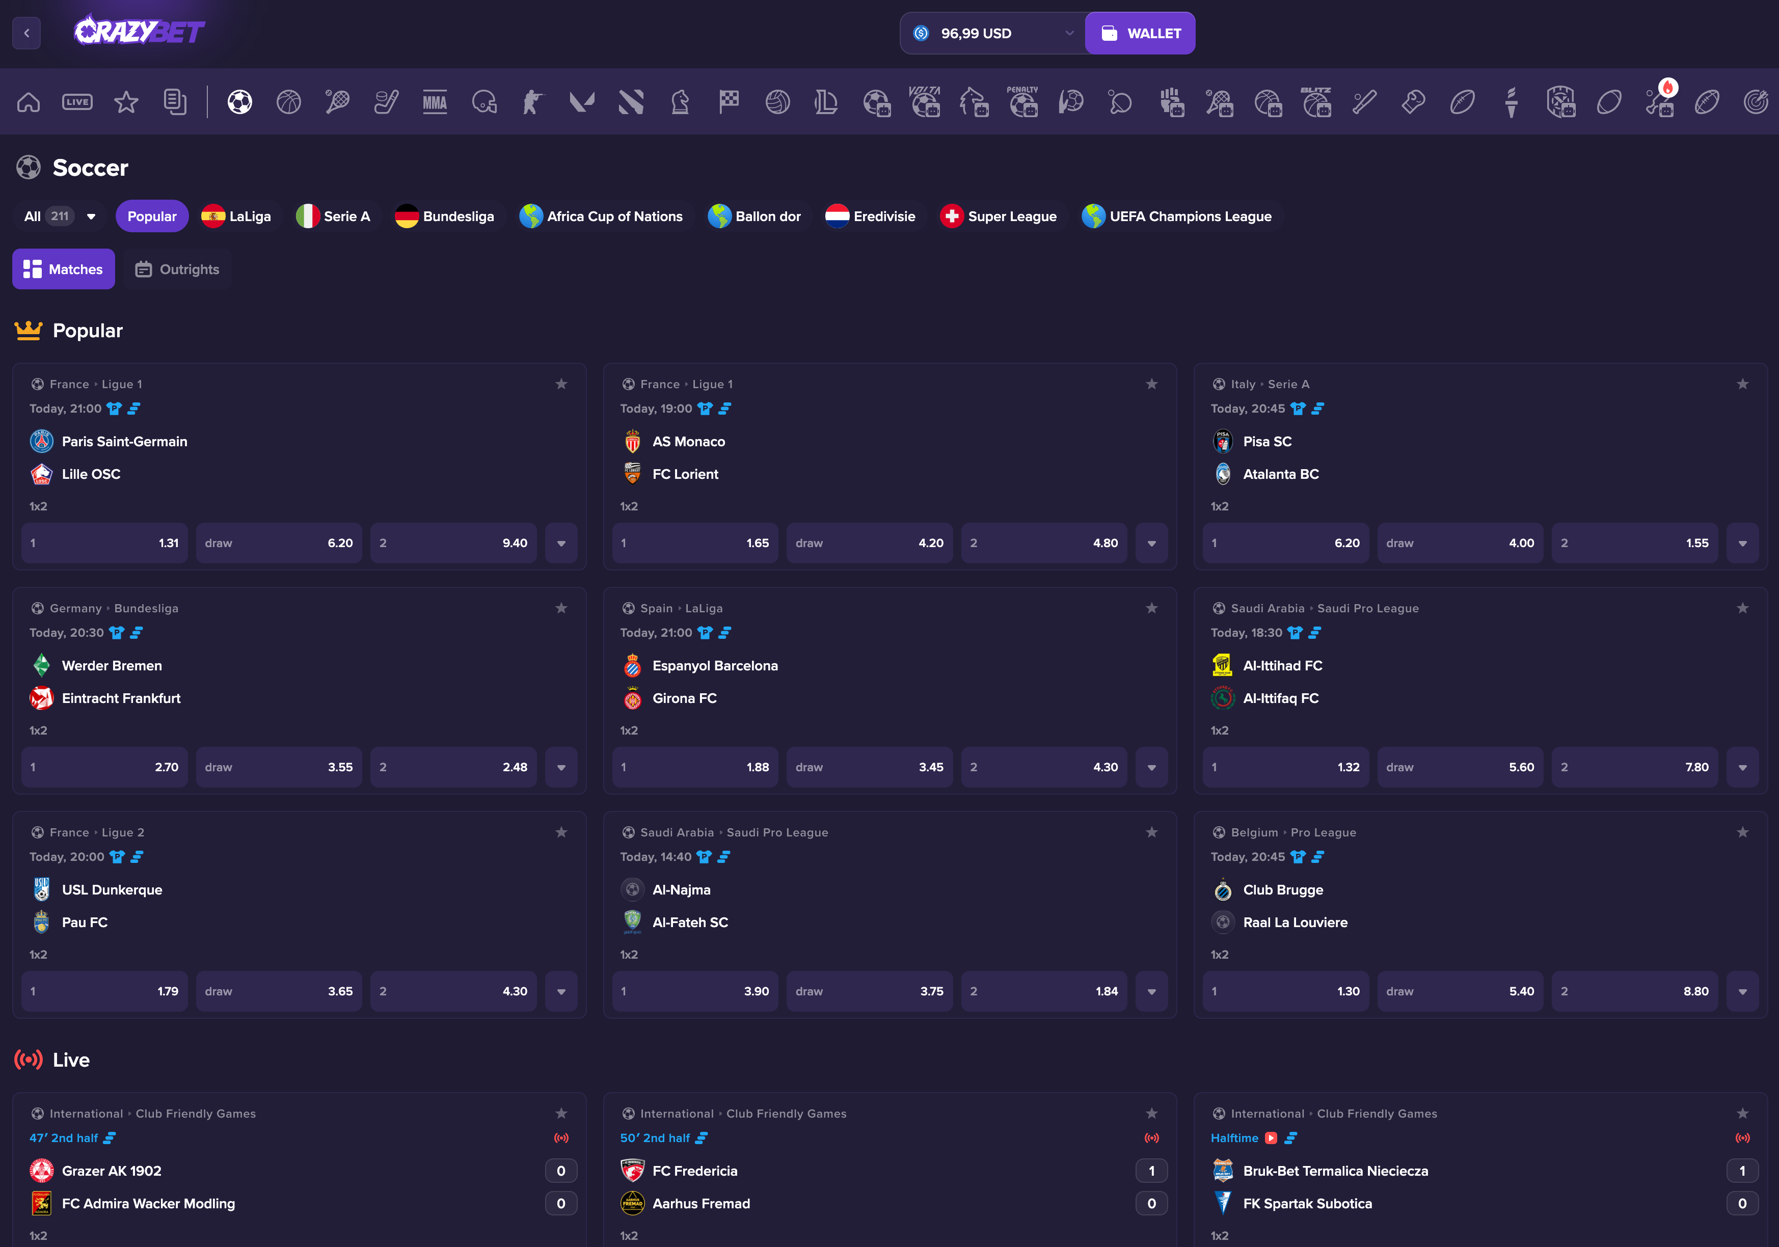Open the bet slip document icon
The width and height of the screenshot is (1779, 1247).
pyautogui.click(x=175, y=102)
